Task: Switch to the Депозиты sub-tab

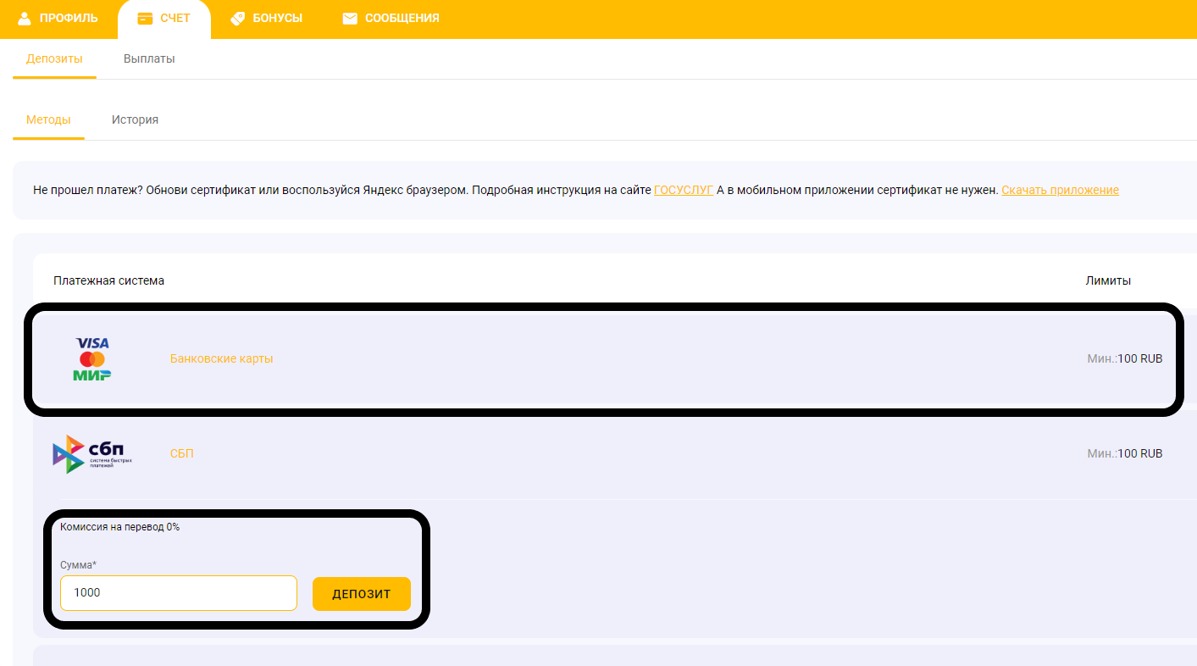Action: (54, 59)
